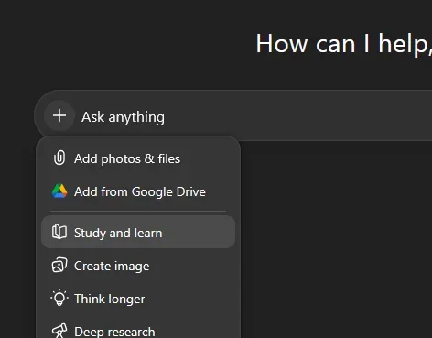Choose Add from Google Drive
This screenshot has width=432, height=338.
[138, 191]
